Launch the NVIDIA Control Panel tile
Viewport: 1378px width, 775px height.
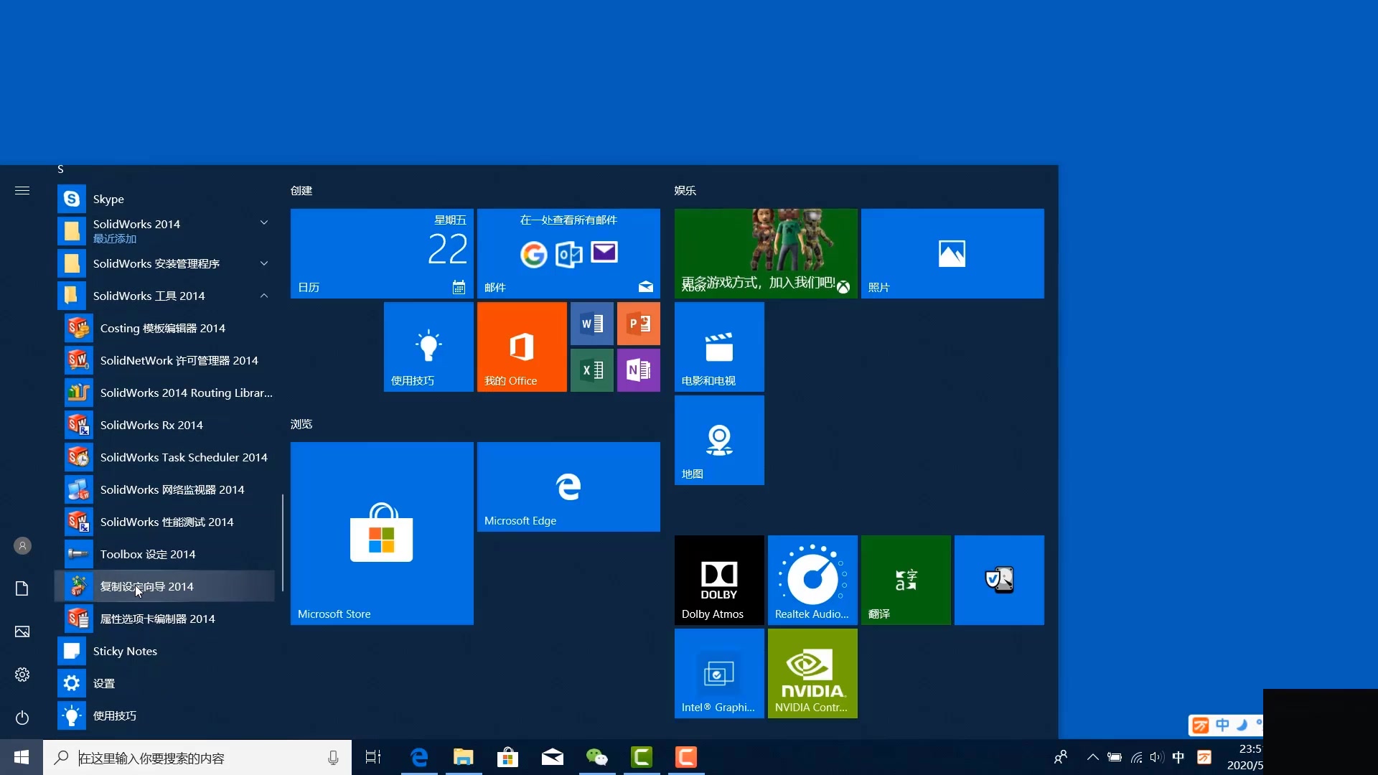[x=812, y=673]
